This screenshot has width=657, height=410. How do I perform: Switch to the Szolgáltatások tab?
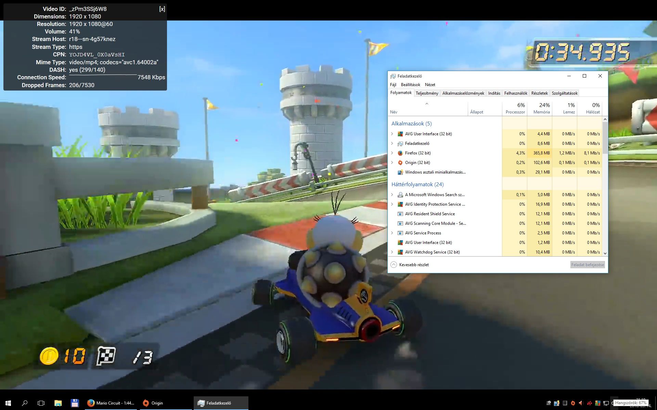[565, 93]
